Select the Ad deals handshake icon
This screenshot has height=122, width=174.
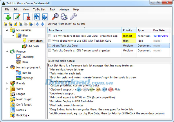click(25, 46)
